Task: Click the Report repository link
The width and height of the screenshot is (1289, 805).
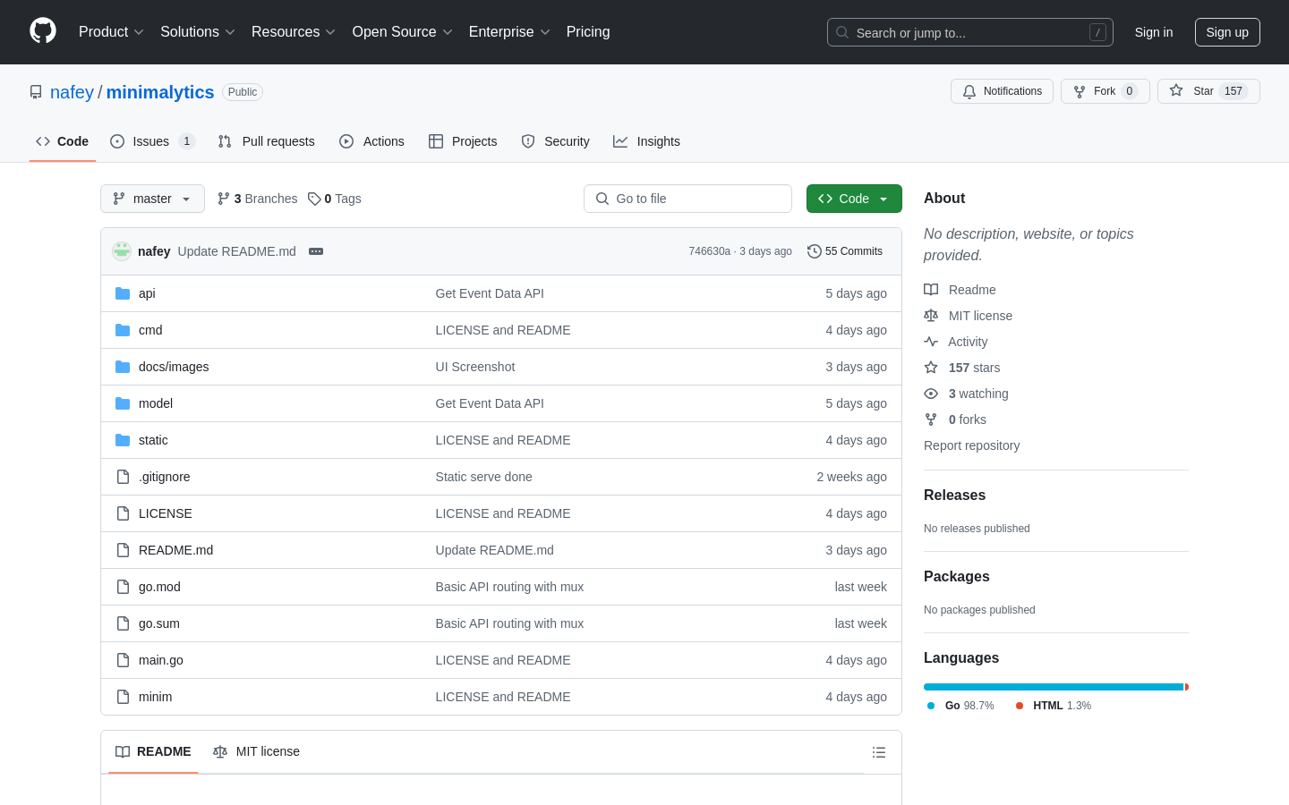Action: tap(971, 445)
